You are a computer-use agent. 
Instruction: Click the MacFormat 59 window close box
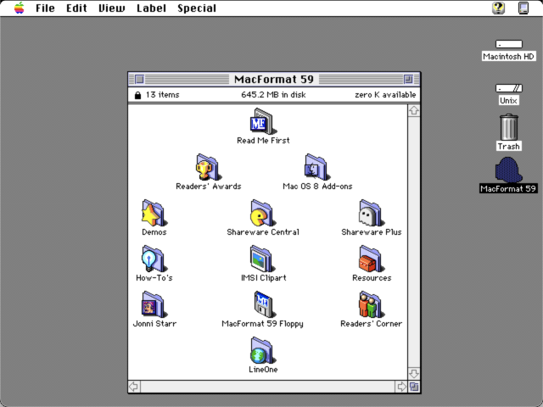click(x=139, y=79)
